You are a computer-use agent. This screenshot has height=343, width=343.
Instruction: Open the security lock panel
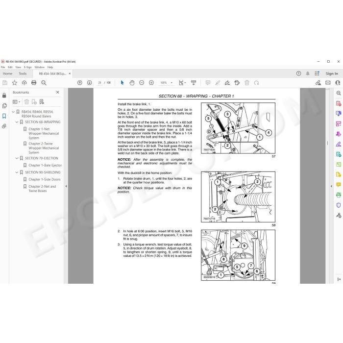click(4, 95)
